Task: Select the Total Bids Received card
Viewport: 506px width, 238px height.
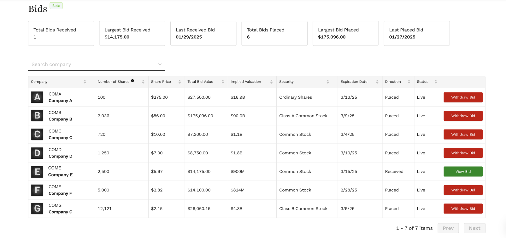Action: tap(61, 33)
